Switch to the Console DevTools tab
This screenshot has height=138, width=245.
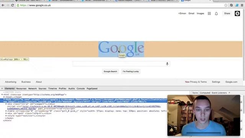click(80, 89)
